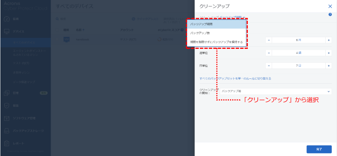Increase the 7 日 daily retention value
Viewport: 337px width, 156px height.
click(x=329, y=66)
